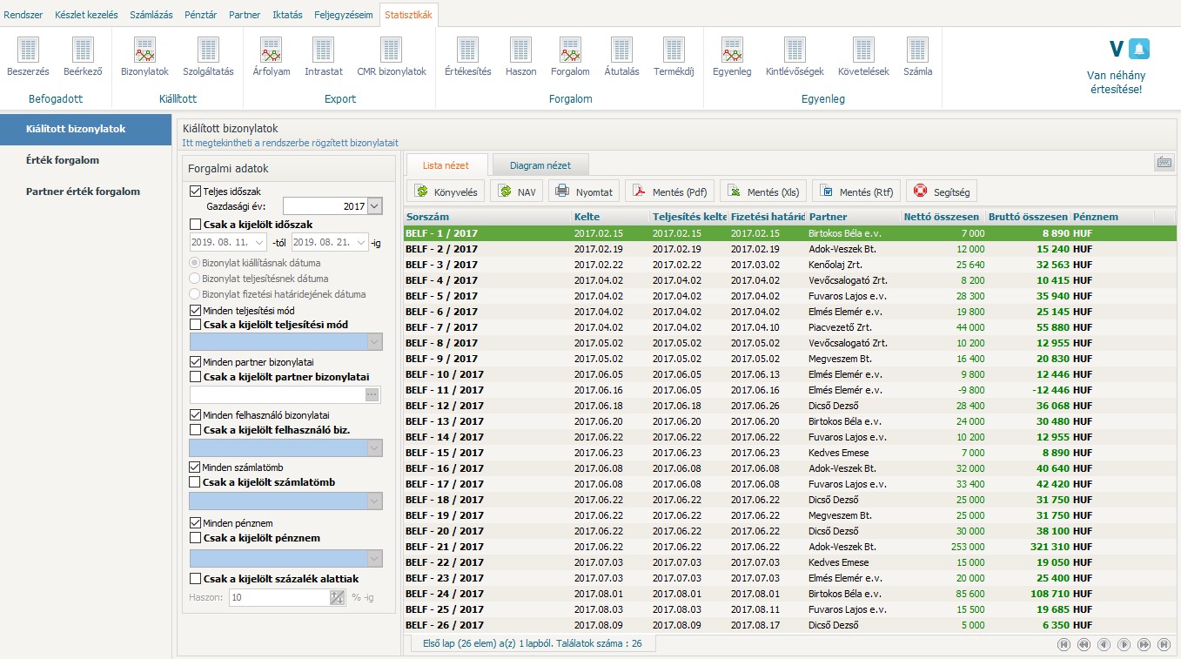Open the Beszerzés statistics icon
Image resolution: width=1181 pixels, height=659 pixels.
click(28, 50)
